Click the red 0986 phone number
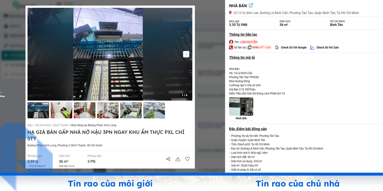383x191 pixels. (261, 47)
